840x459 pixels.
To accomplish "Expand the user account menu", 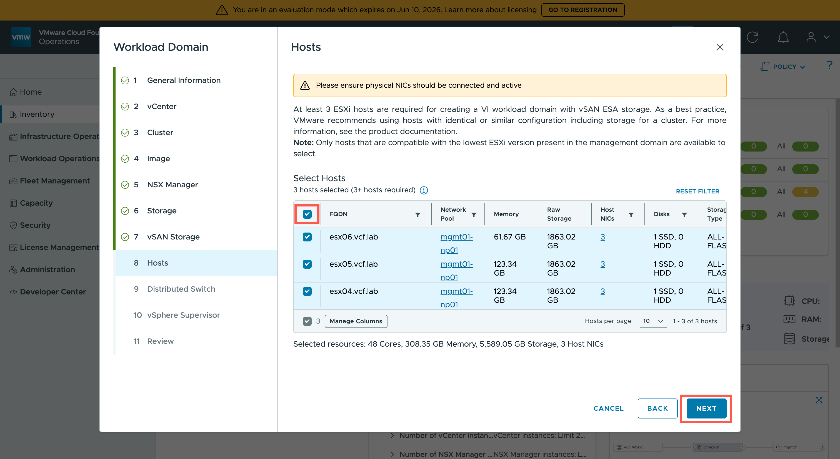I will (817, 37).
